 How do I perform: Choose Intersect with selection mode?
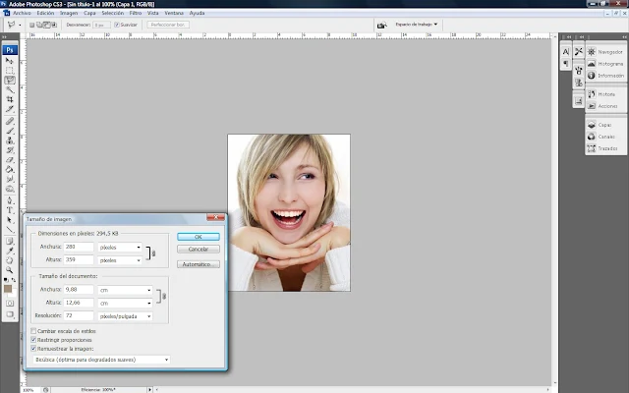[x=54, y=25]
